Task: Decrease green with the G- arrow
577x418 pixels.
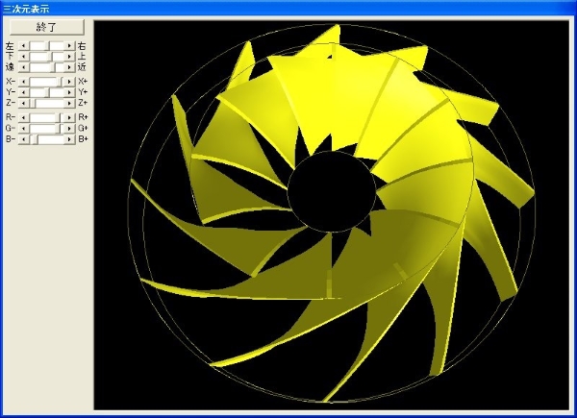Action: (23, 128)
